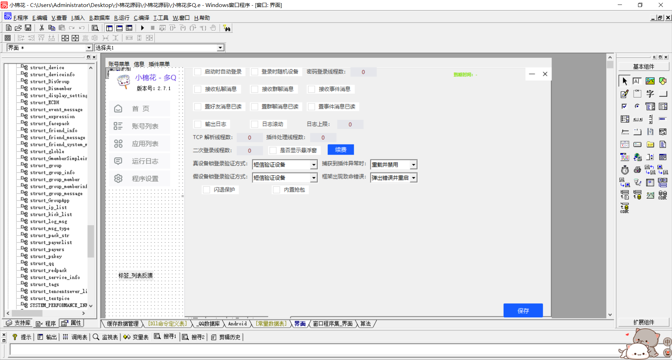This screenshot has height=360, width=672.
Task: Select the edit box component tool
Action: click(637, 81)
